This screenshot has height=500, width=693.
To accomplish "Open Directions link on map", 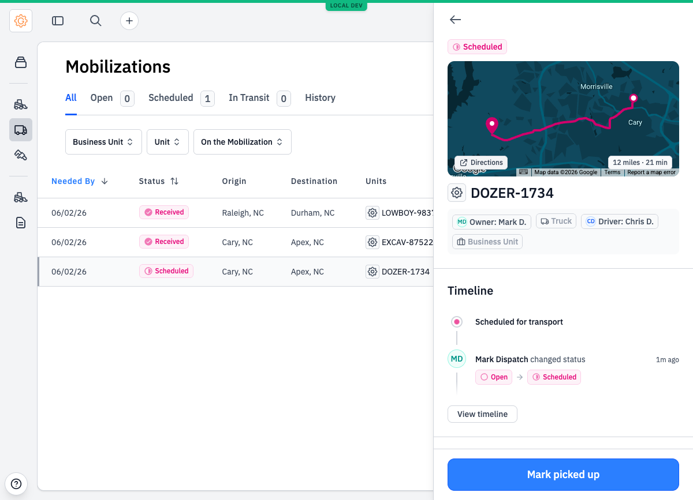I will pyautogui.click(x=481, y=163).
